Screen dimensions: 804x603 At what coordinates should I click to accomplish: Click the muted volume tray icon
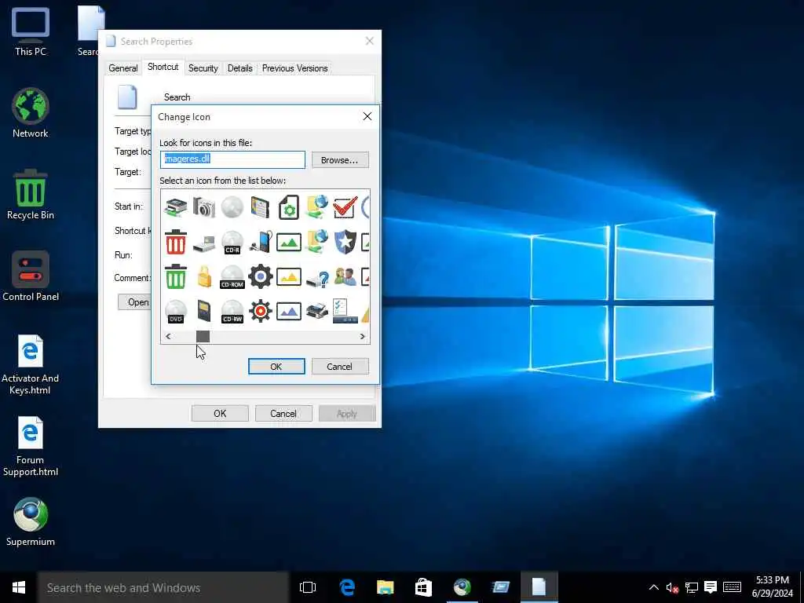[672, 587]
